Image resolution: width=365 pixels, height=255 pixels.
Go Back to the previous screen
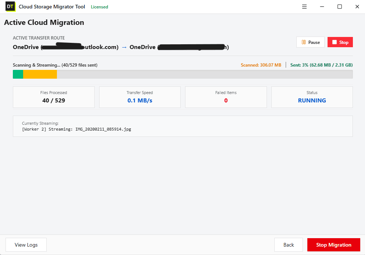click(x=289, y=245)
